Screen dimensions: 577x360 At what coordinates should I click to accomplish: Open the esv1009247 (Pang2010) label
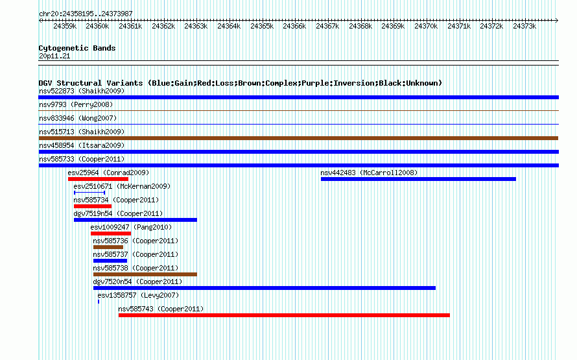tap(131, 227)
